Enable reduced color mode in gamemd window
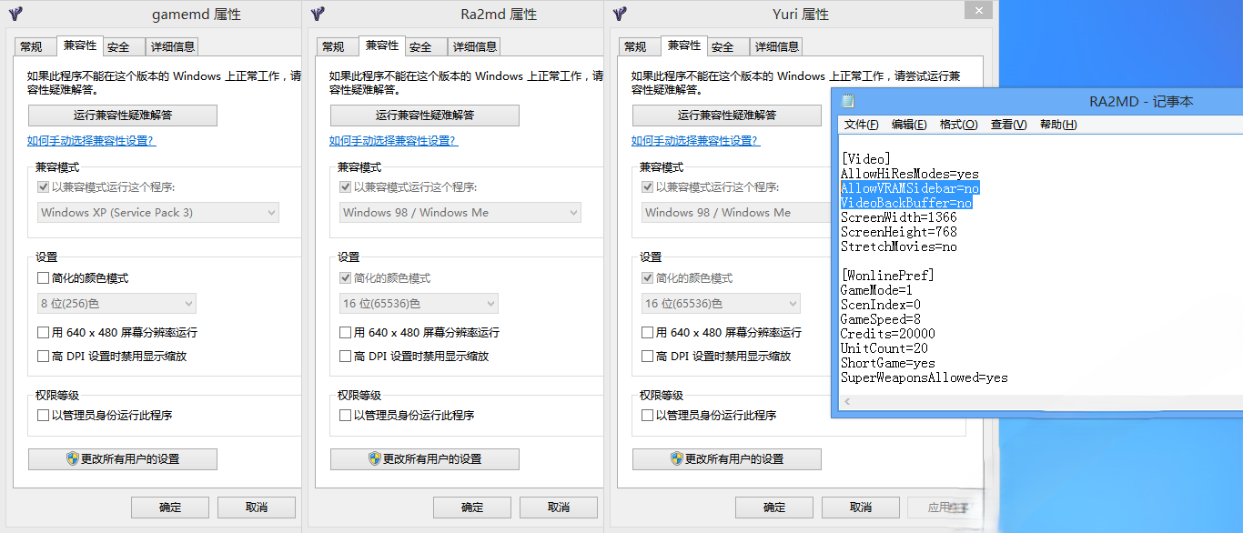1243x533 pixels. tap(43, 278)
